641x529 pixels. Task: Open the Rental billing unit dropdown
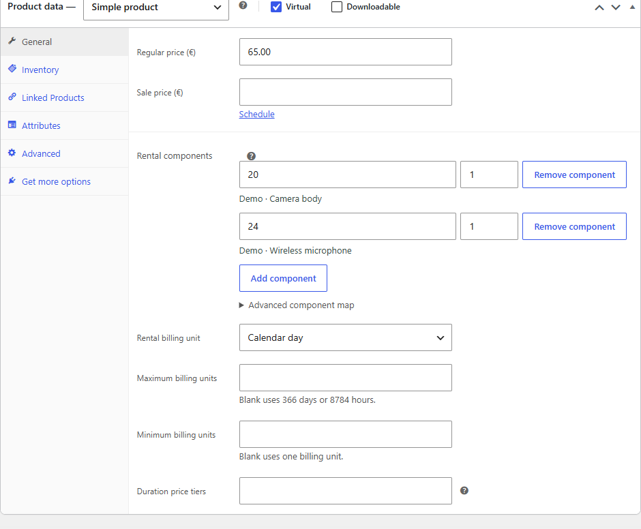tap(346, 337)
